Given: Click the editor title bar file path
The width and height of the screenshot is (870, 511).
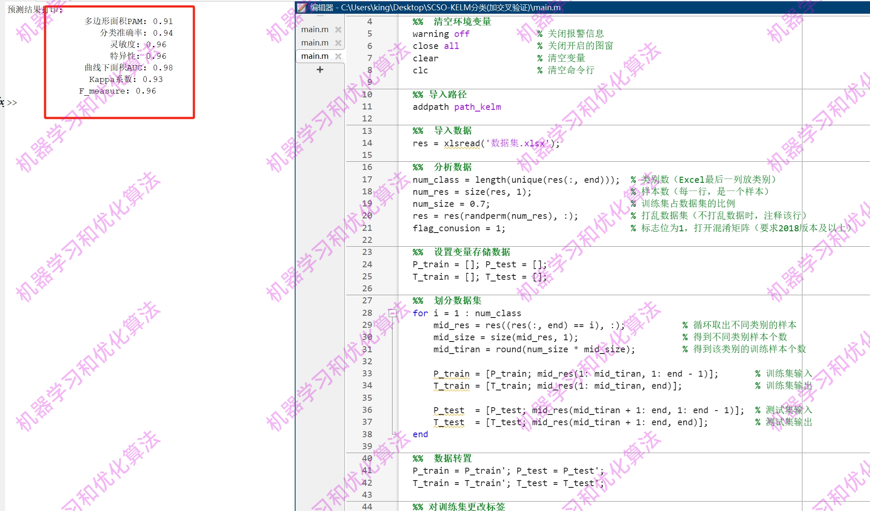Looking at the screenshot, I should point(450,7).
